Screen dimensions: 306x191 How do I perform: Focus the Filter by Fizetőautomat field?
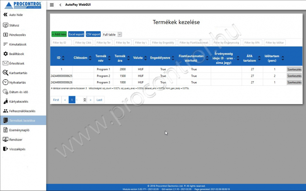[x=194, y=43]
